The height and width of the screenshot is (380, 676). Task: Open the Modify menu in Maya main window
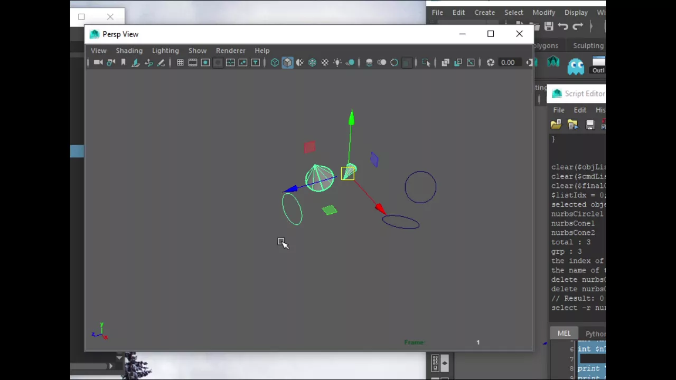[x=544, y=13]
